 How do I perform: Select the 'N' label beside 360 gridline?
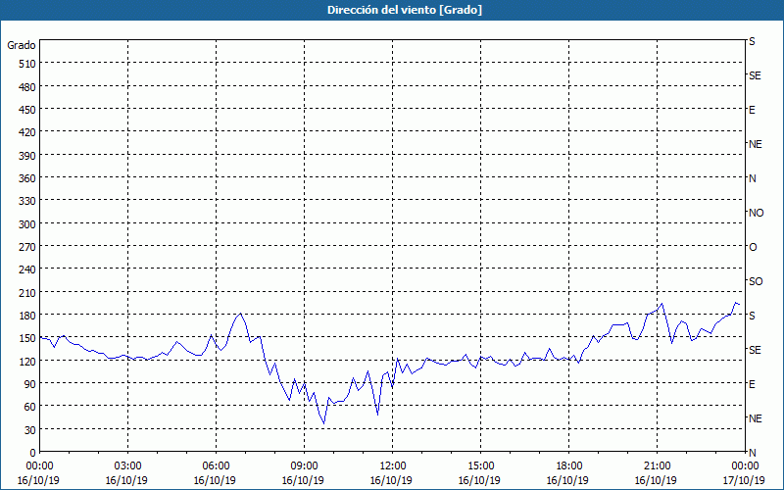(x=753, y=178)
